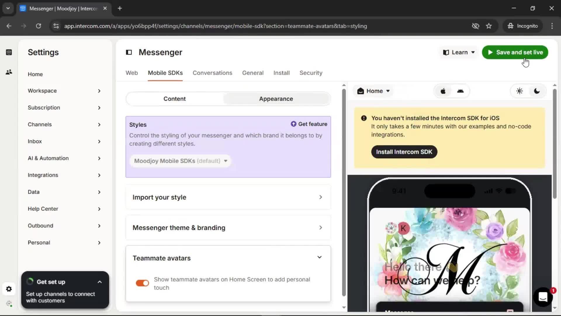
Task: Expand Import your style section
Action: 228,197
